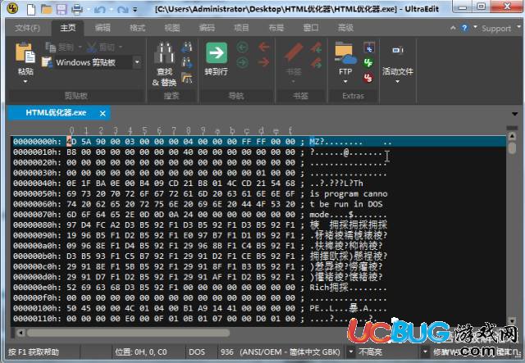
Task: Switch to the 编辑 edit ribbon tab
Action: [103, 28]
